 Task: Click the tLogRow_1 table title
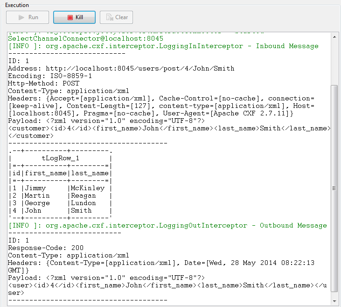click(x=61, y=158)
